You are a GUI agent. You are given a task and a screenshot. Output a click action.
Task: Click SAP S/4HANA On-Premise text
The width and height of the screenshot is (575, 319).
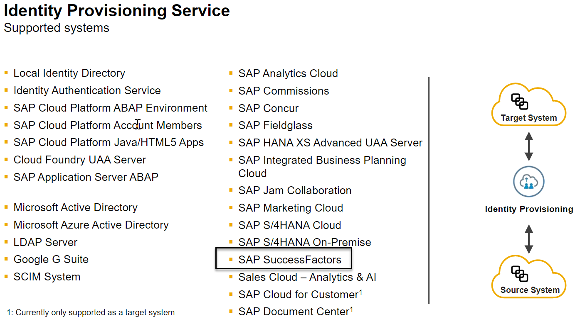coord(305,242)
